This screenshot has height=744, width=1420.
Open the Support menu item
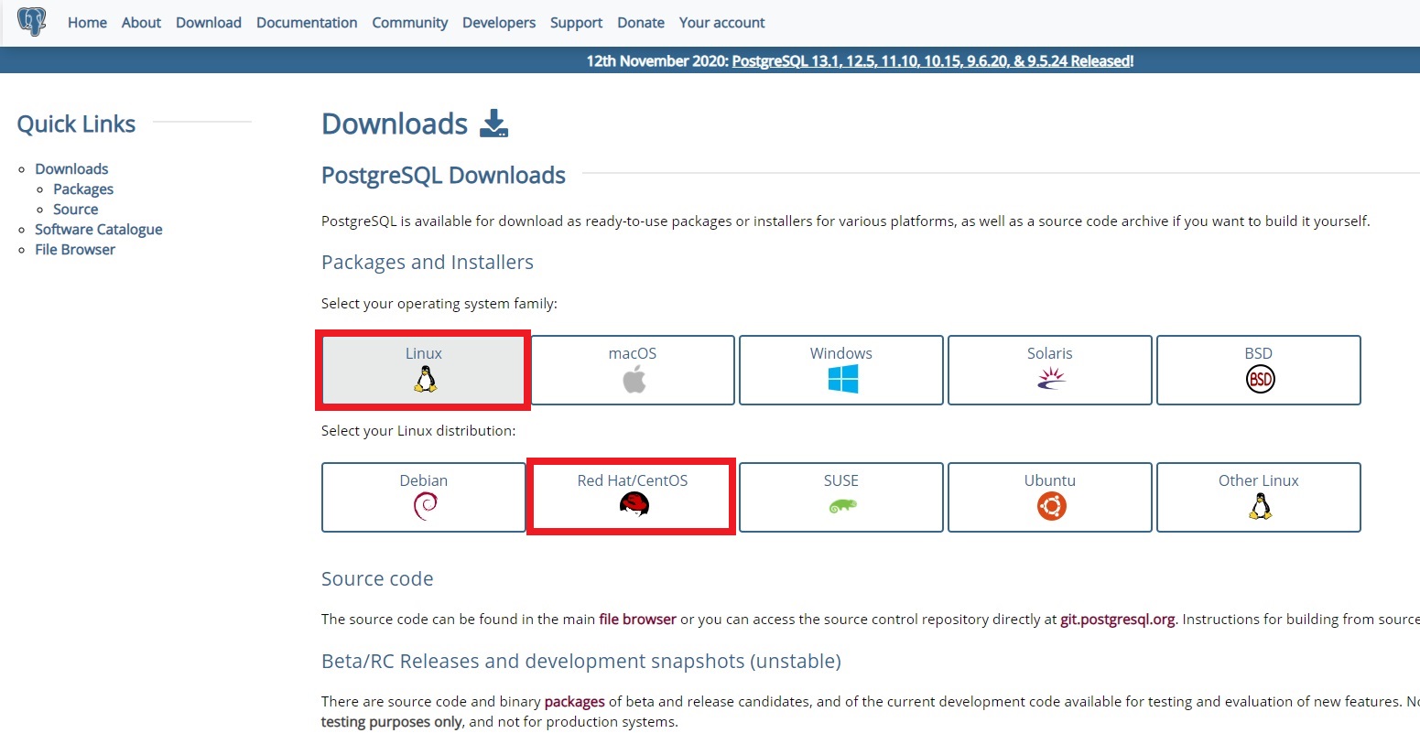576,23
